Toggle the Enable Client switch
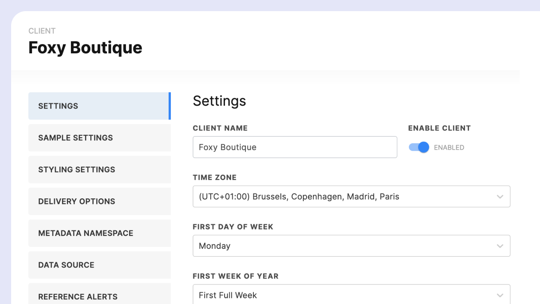 tap(419, 147)
